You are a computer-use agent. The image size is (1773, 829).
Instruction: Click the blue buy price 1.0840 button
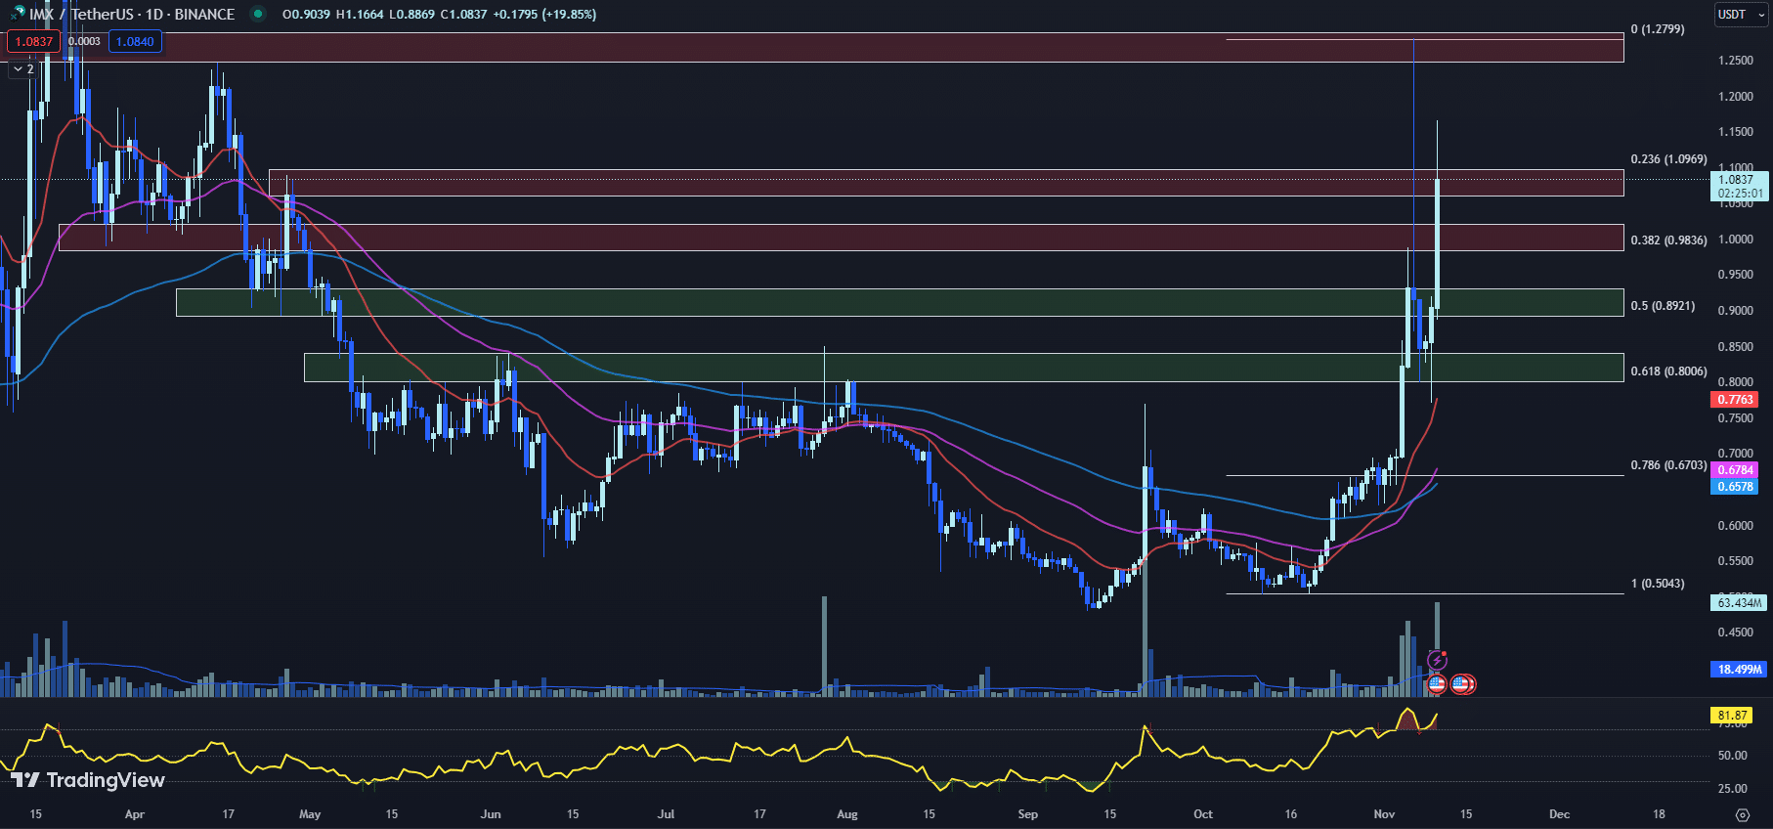point(135,42)
